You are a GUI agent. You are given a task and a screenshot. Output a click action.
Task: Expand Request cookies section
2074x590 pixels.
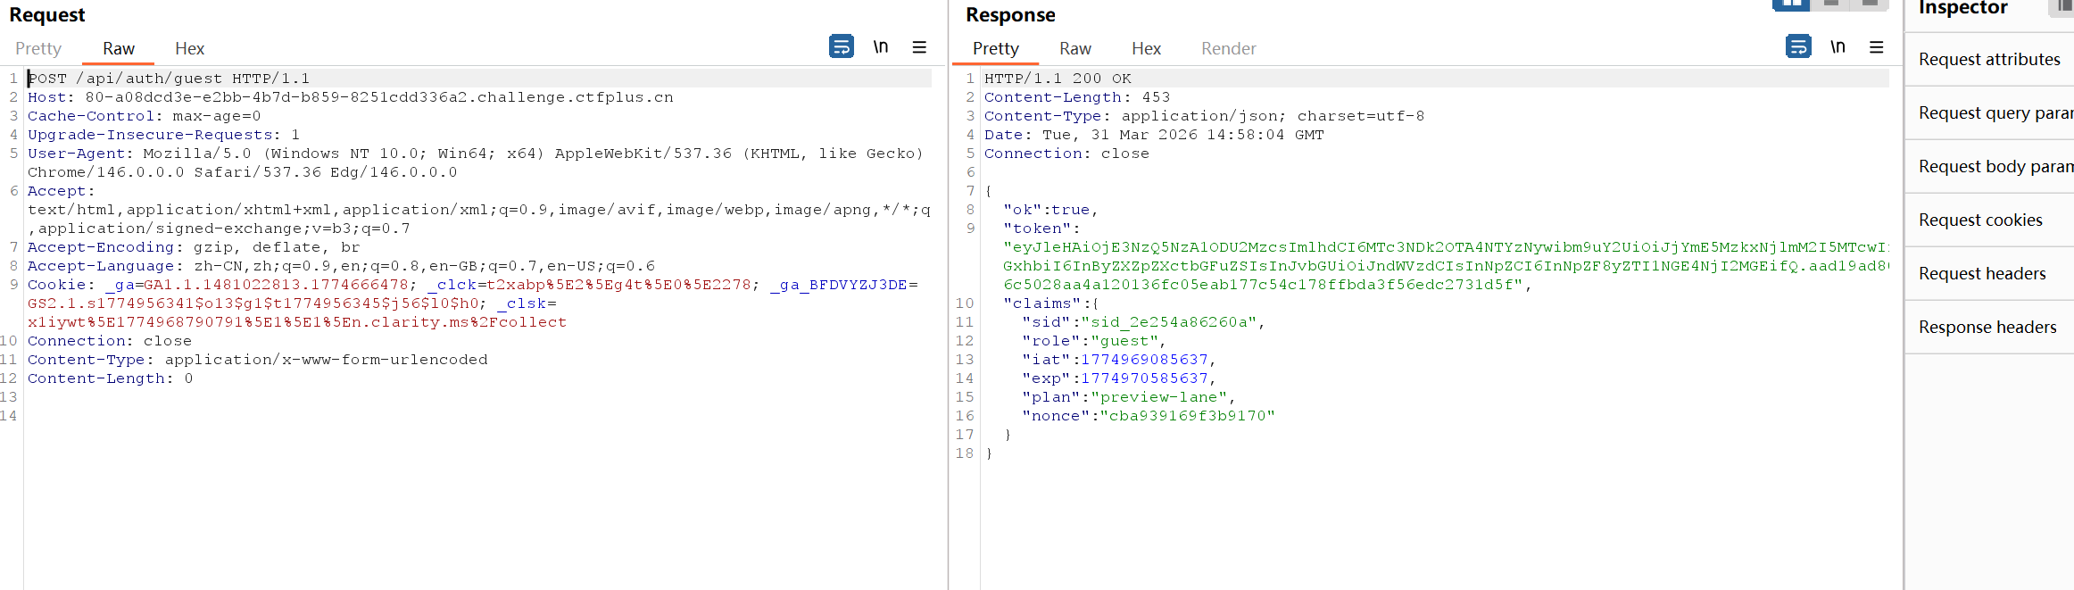pyautogui.click(x=1980, y=220)
